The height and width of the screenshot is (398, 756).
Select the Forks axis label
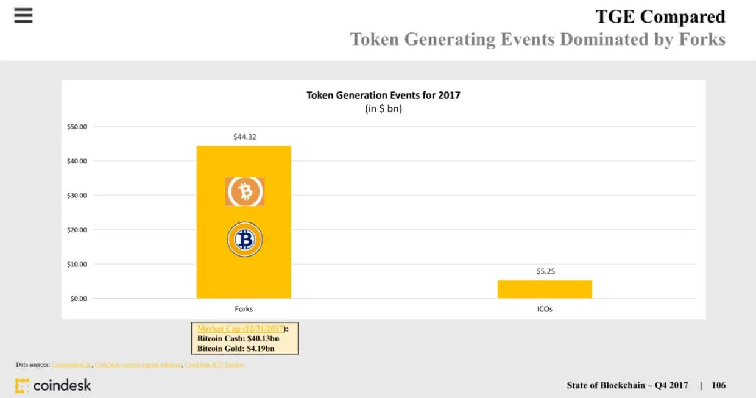tap(244, 309)
